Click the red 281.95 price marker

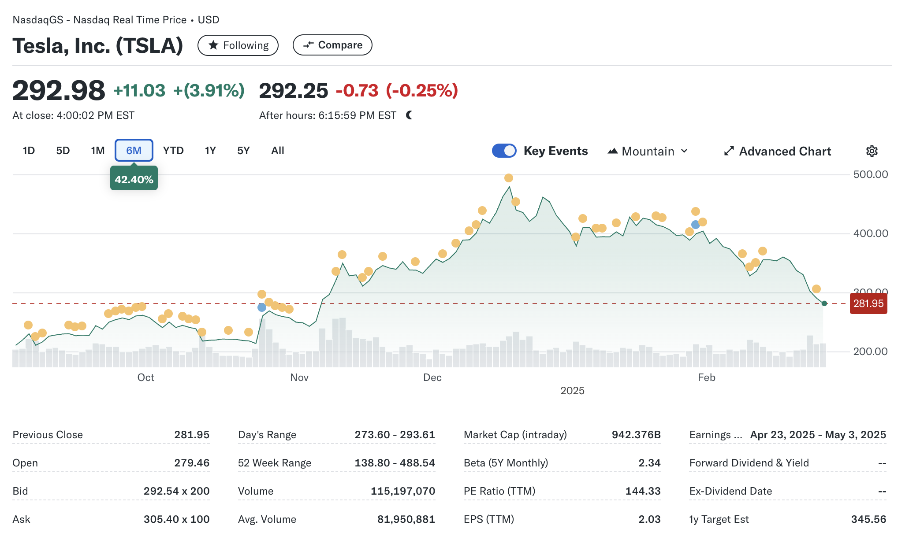tap(868, 303)
